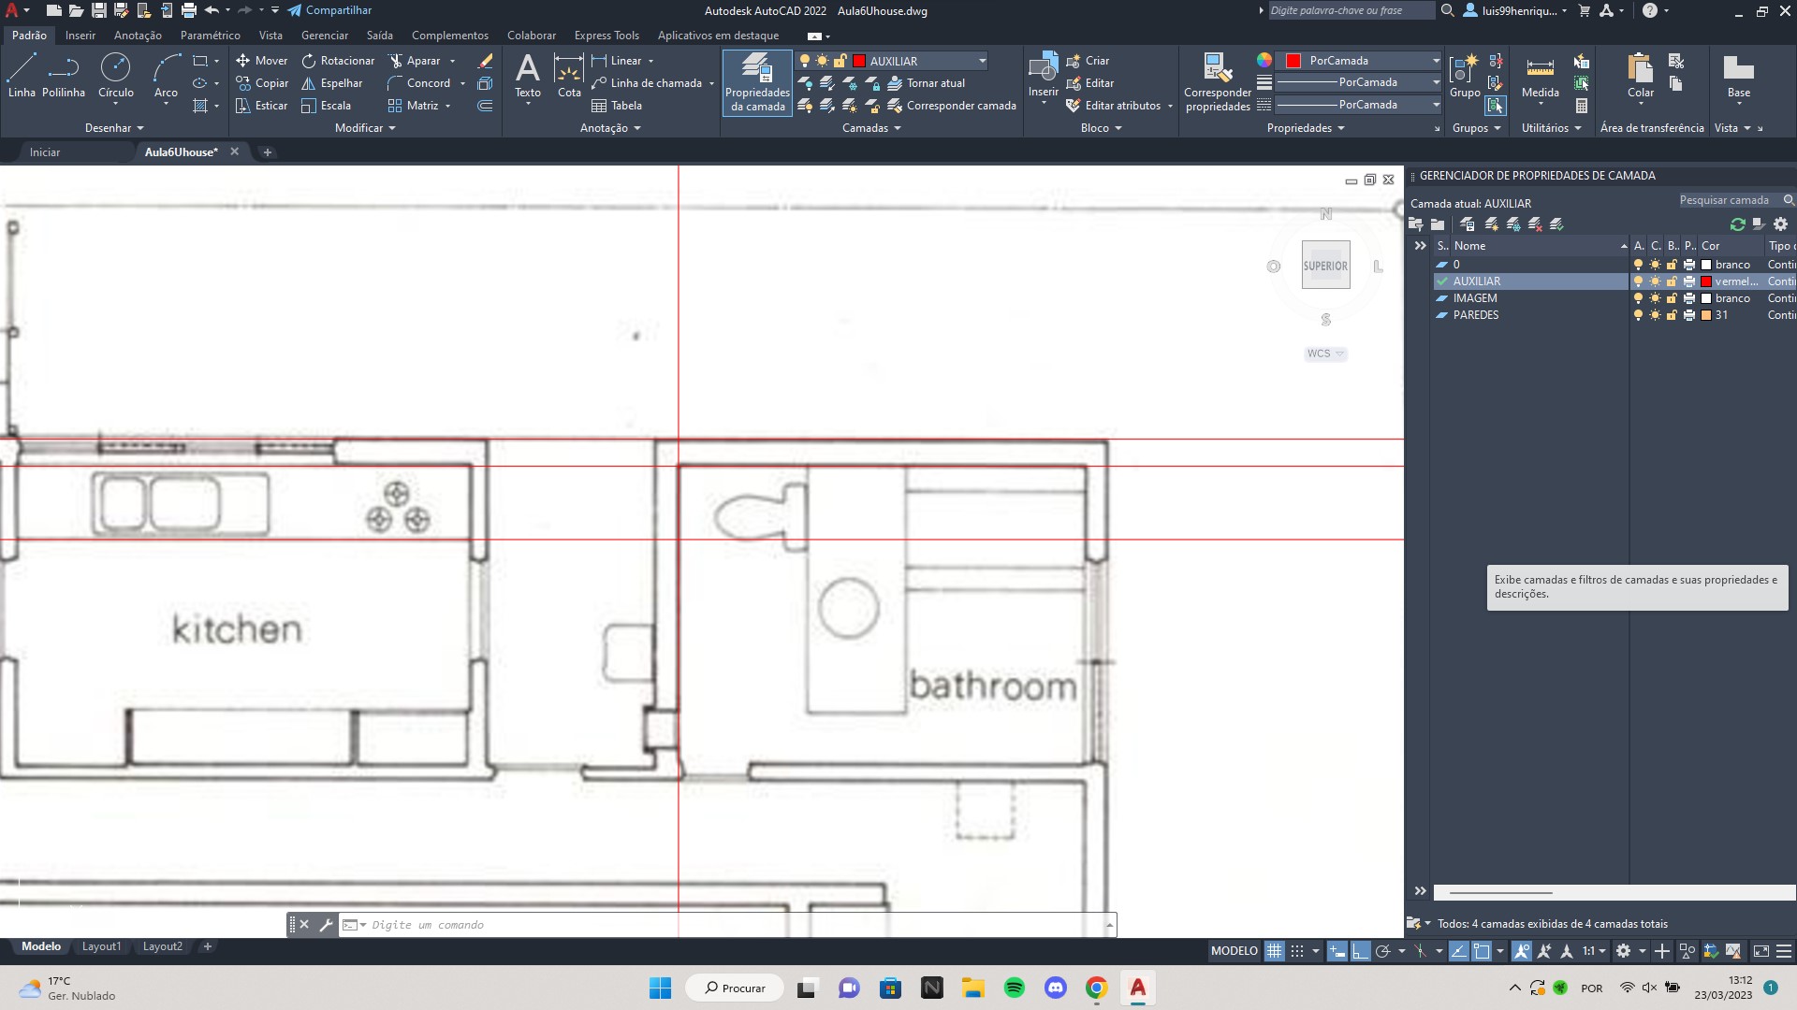Click the Medida (Measure) tool icon
Image resolution: width=1797 pixels, height=1010 pixels.
tap(1538, 69)
